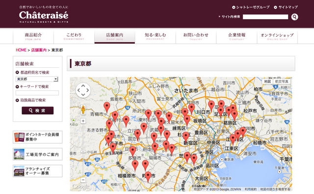
Task: Click the キーワードで検索 bullet option
Action: pos(32,86)
